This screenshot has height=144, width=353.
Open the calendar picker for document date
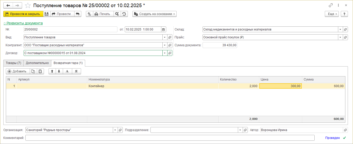click(x=164, y=29)
